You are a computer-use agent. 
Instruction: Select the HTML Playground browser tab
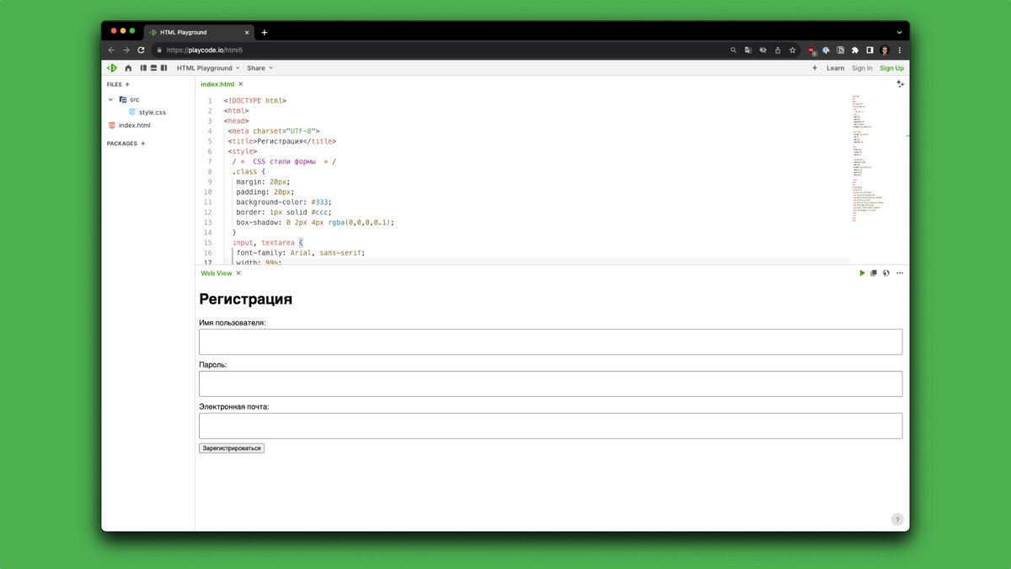pyautogui.click(x=199, y=32)
